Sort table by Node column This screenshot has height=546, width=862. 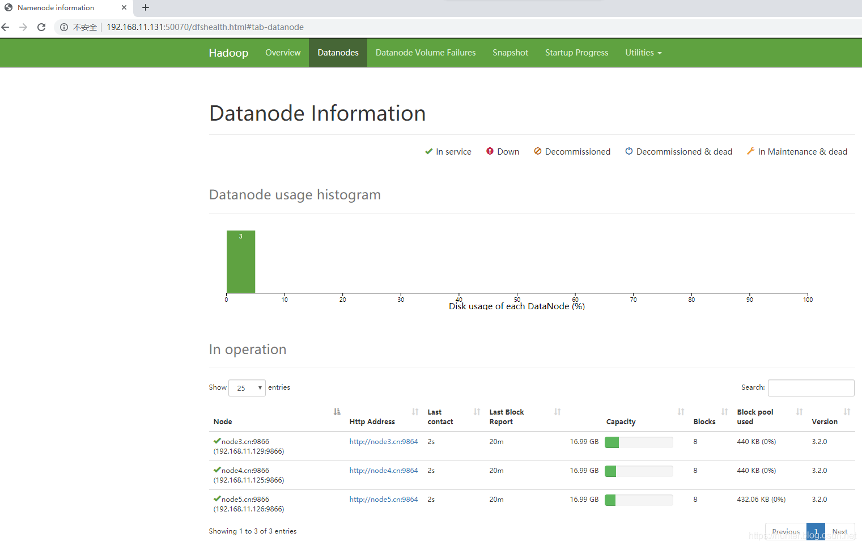[277, 417]
